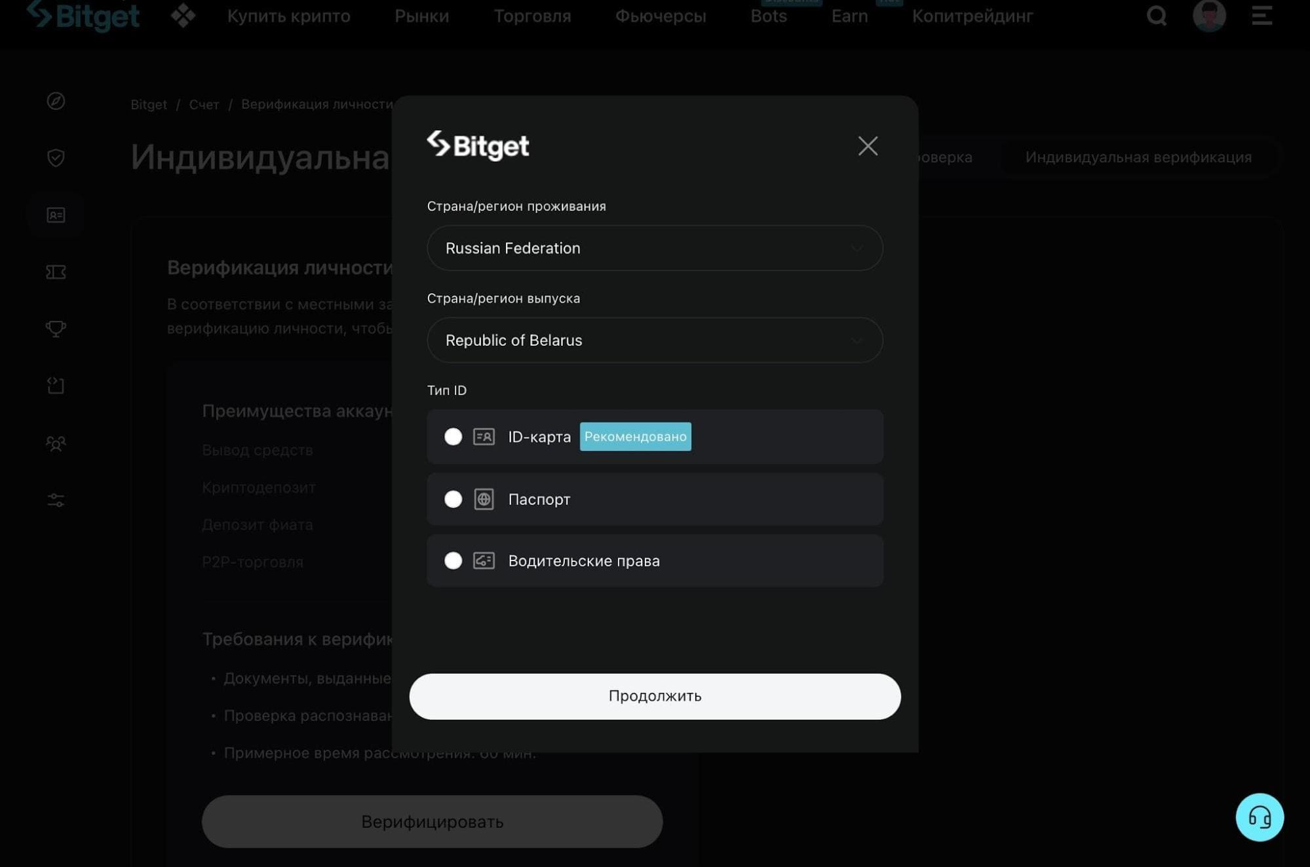Open Рынки menu
Viewport: 1310px width, 867px height.
421,16
